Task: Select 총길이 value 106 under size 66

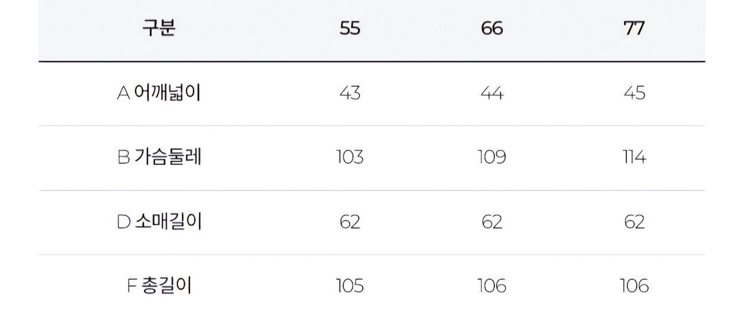Action: tap(492, 285)
